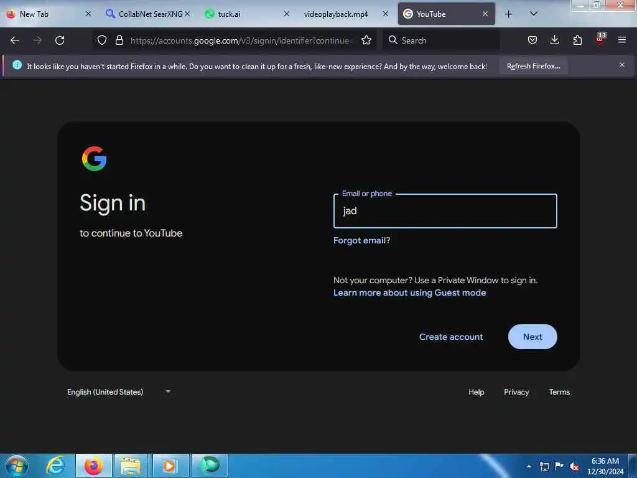Focus the Firefox Search box
This screenshot has width=637, height=478.
(441, 40)
